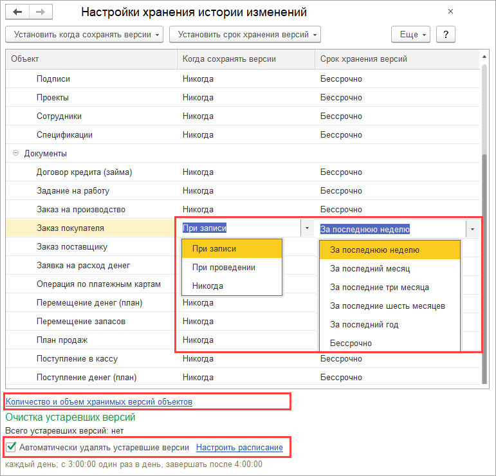
Task: Click dropdown arrow of За последнюю неделю field
Action: [473, 228]
